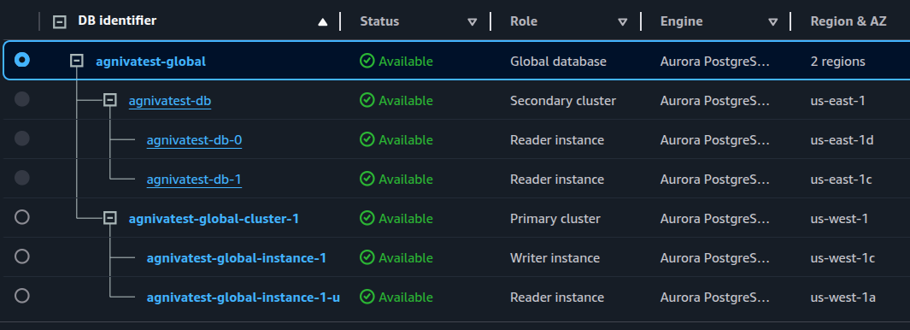Sort by Role column arrow
The width and height of the screenshot is (910, 330).
pyautogui.click(x=623, y=22)
